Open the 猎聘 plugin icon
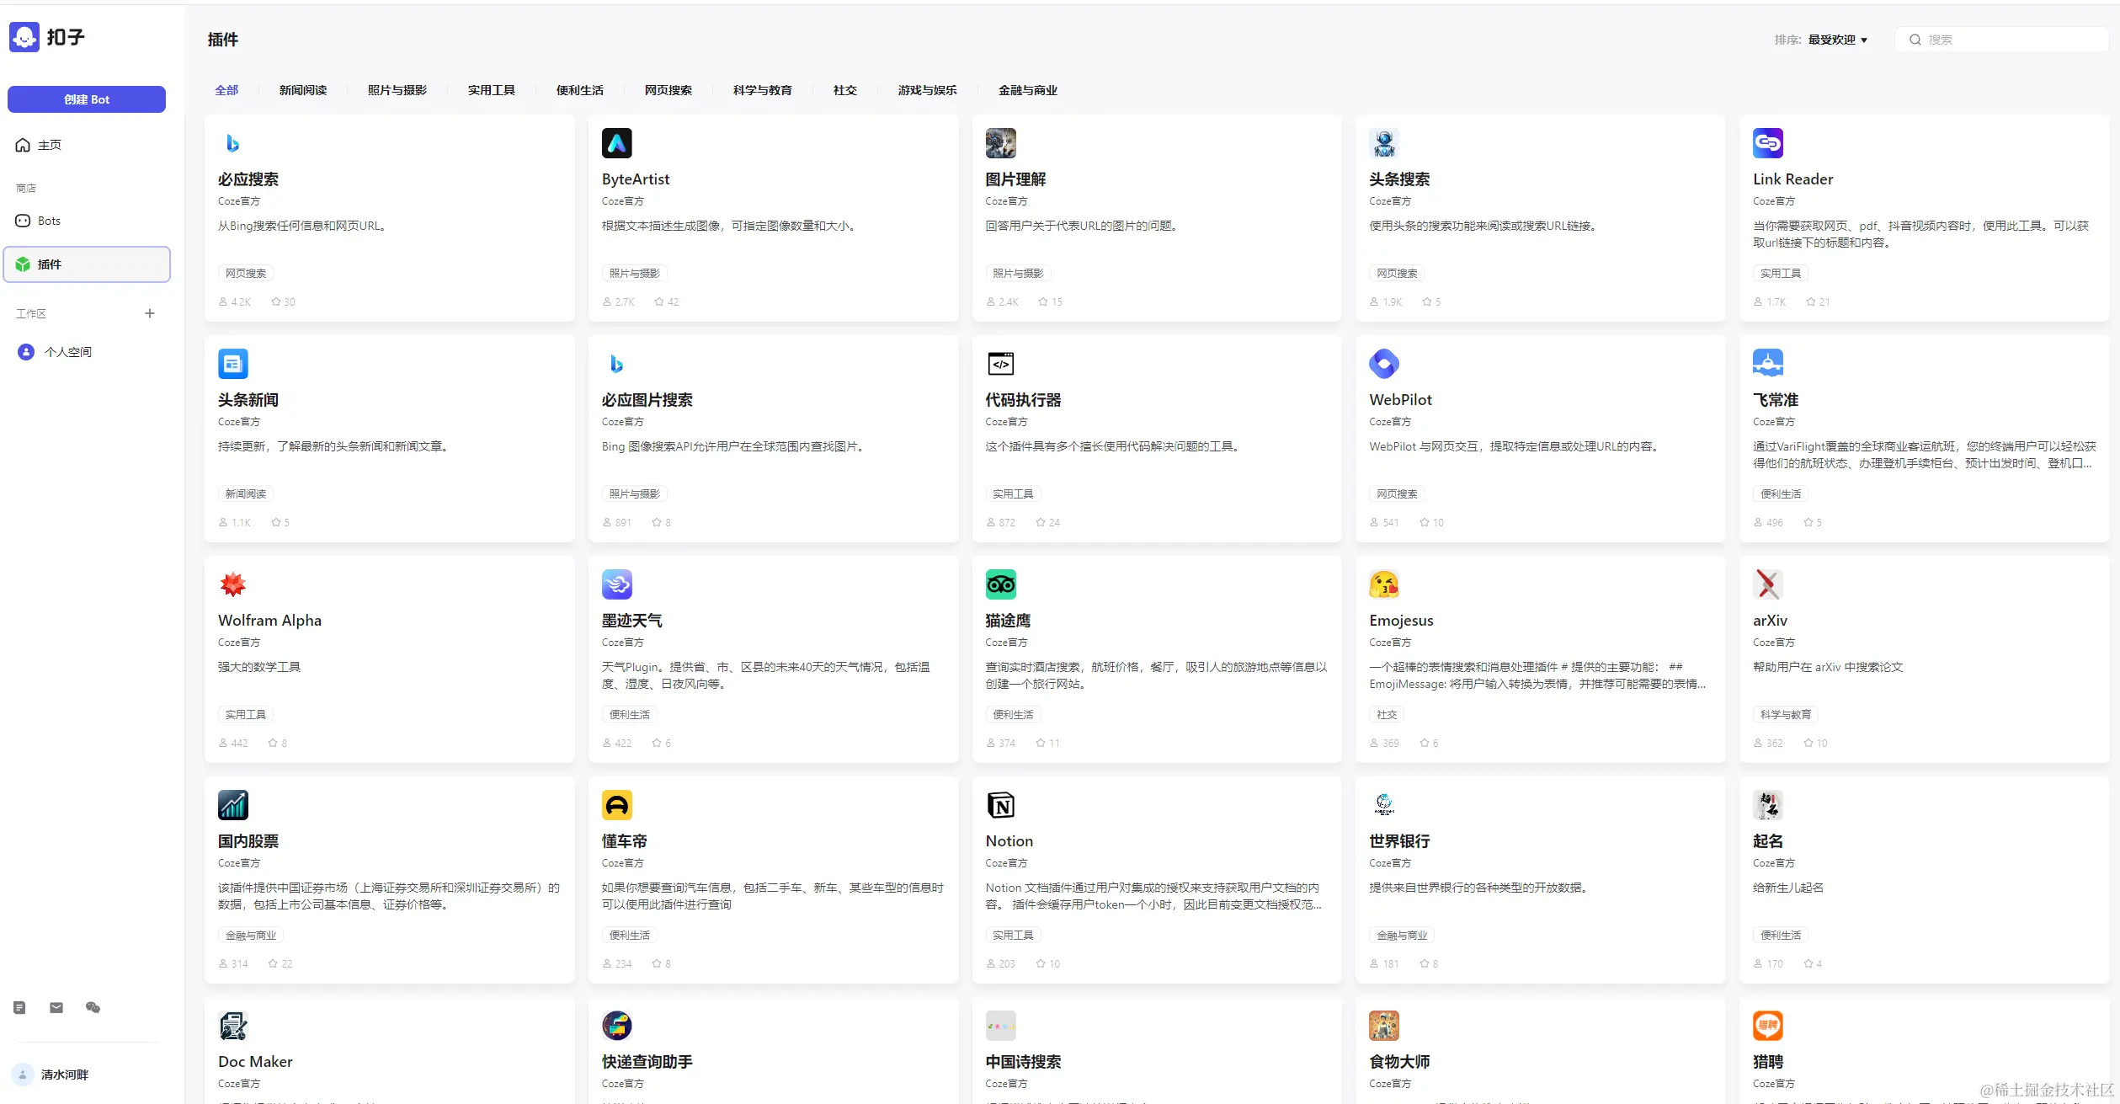The image size is (2120, 1104). [x=1768, y=1026]
